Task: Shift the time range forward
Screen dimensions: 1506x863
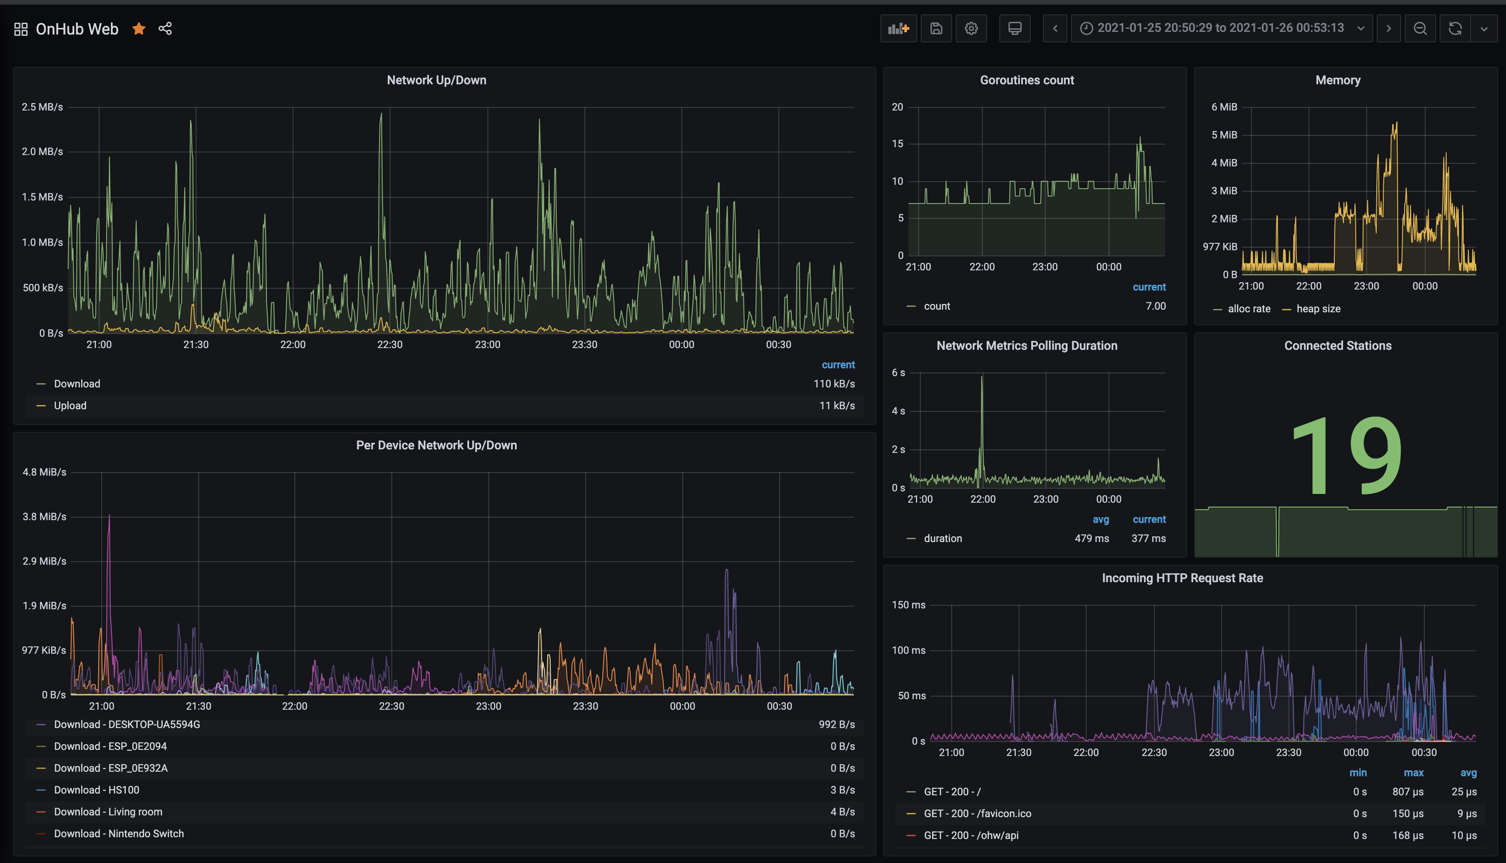Action: (1388, 28)
